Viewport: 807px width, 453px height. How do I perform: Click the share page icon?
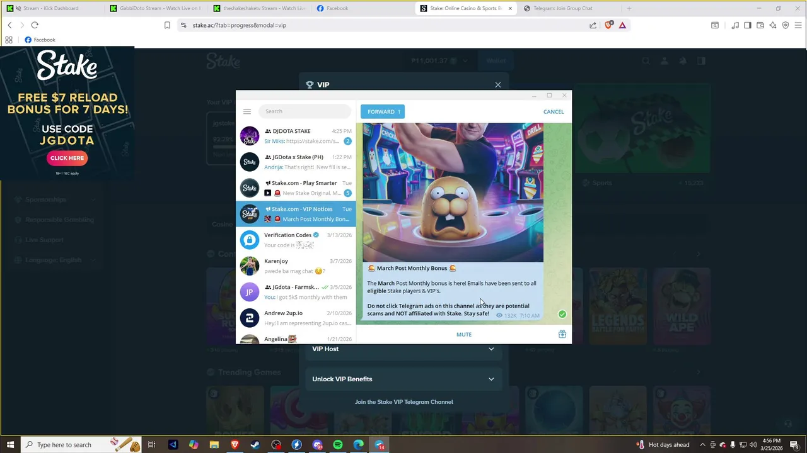point(593,25)
